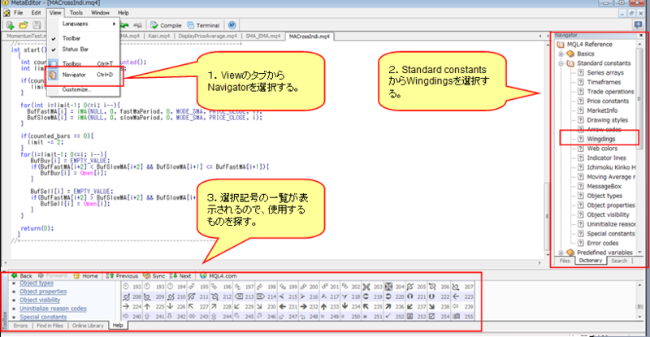The image size is (650, 337).
Task: Open MQL4.com from help toolbar
Action: pos(218,275)
